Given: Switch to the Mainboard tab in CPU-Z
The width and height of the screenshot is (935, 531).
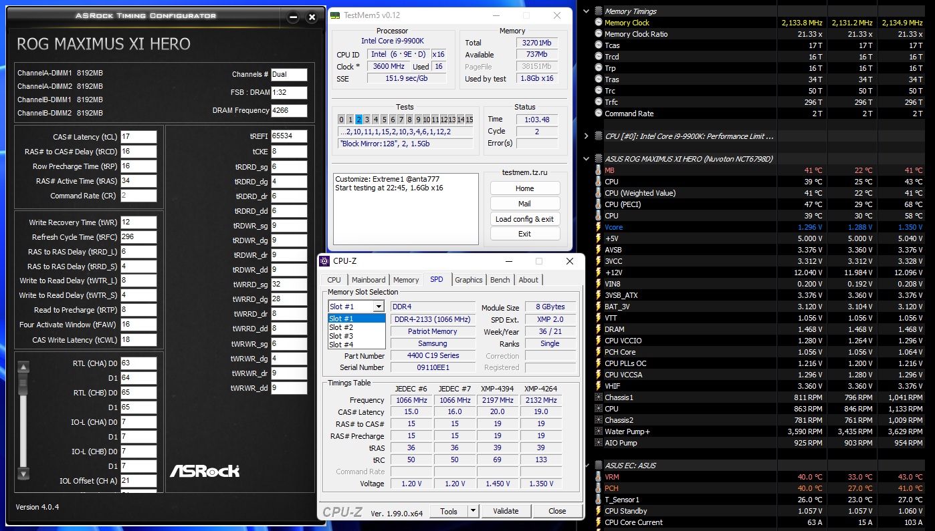Looking at the screenshot, I should tap(369, 280).
